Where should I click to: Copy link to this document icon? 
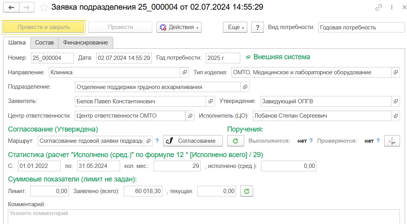[x=379, y=7]
